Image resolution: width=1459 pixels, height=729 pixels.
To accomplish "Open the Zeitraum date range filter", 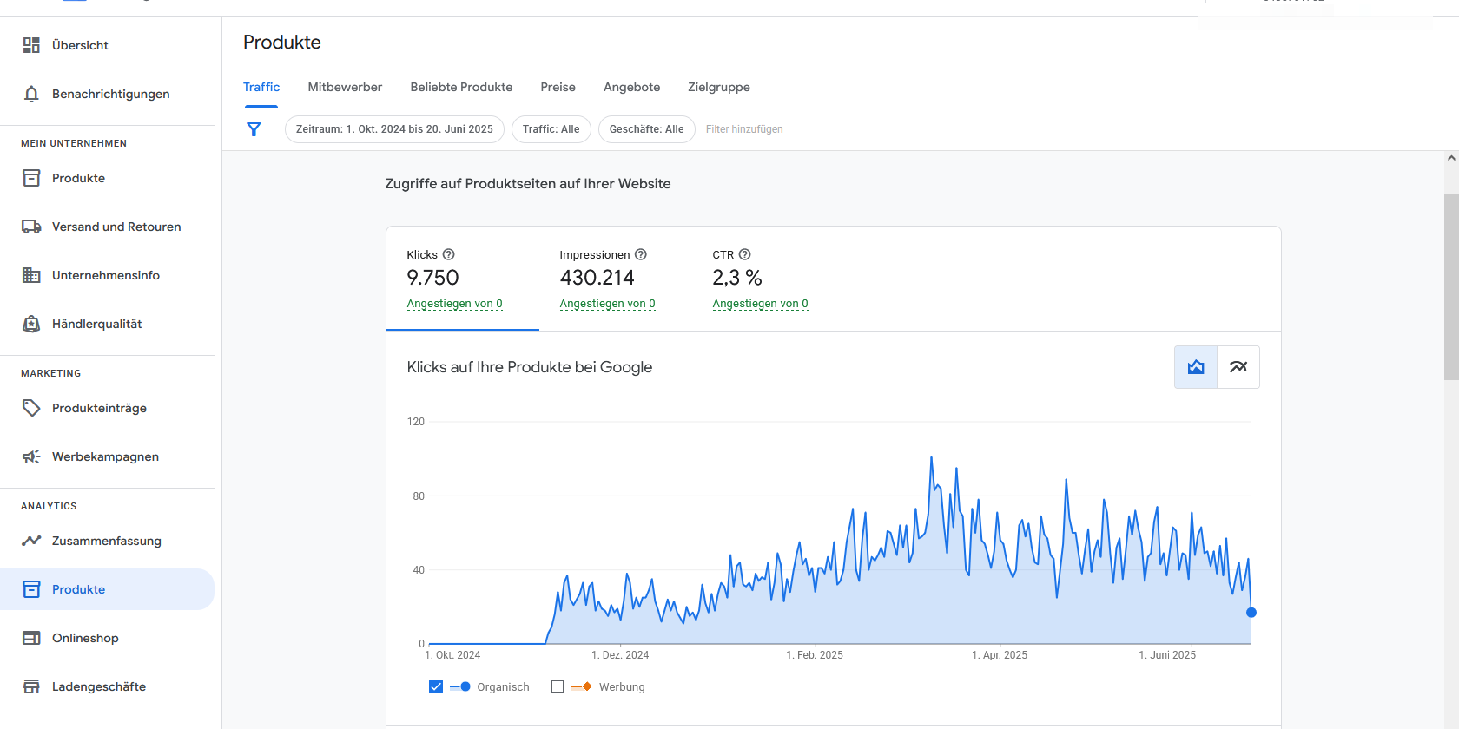I will [394, 129].
